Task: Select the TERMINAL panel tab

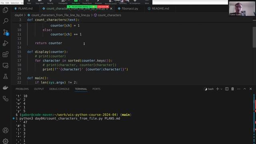Action: (x=81, y=89)
